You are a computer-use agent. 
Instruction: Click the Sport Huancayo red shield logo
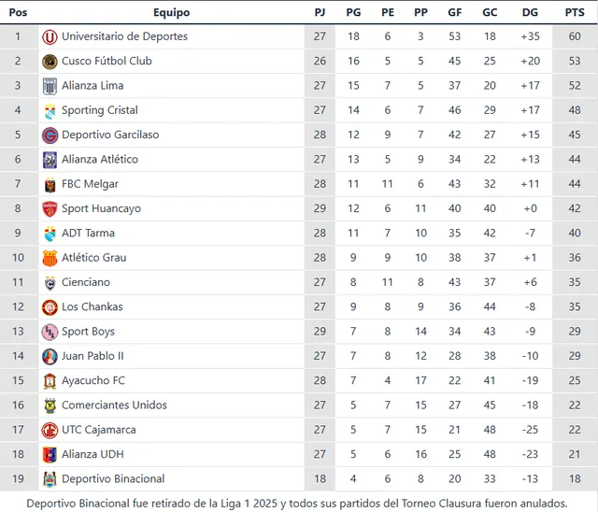[50, 209]
